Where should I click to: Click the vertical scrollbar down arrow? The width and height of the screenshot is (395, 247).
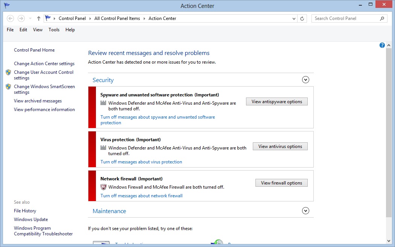click(389, 241)
